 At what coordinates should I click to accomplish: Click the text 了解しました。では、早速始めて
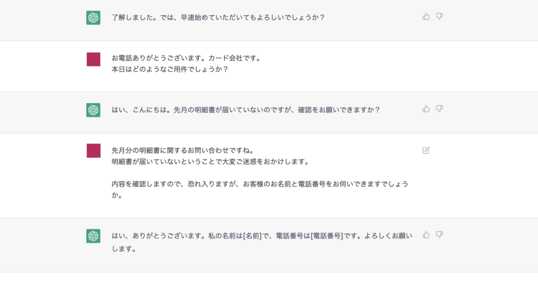[218, 17]
